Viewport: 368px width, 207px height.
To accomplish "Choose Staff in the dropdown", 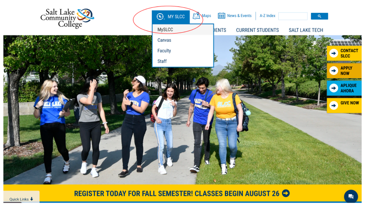I will coord(162,61).
